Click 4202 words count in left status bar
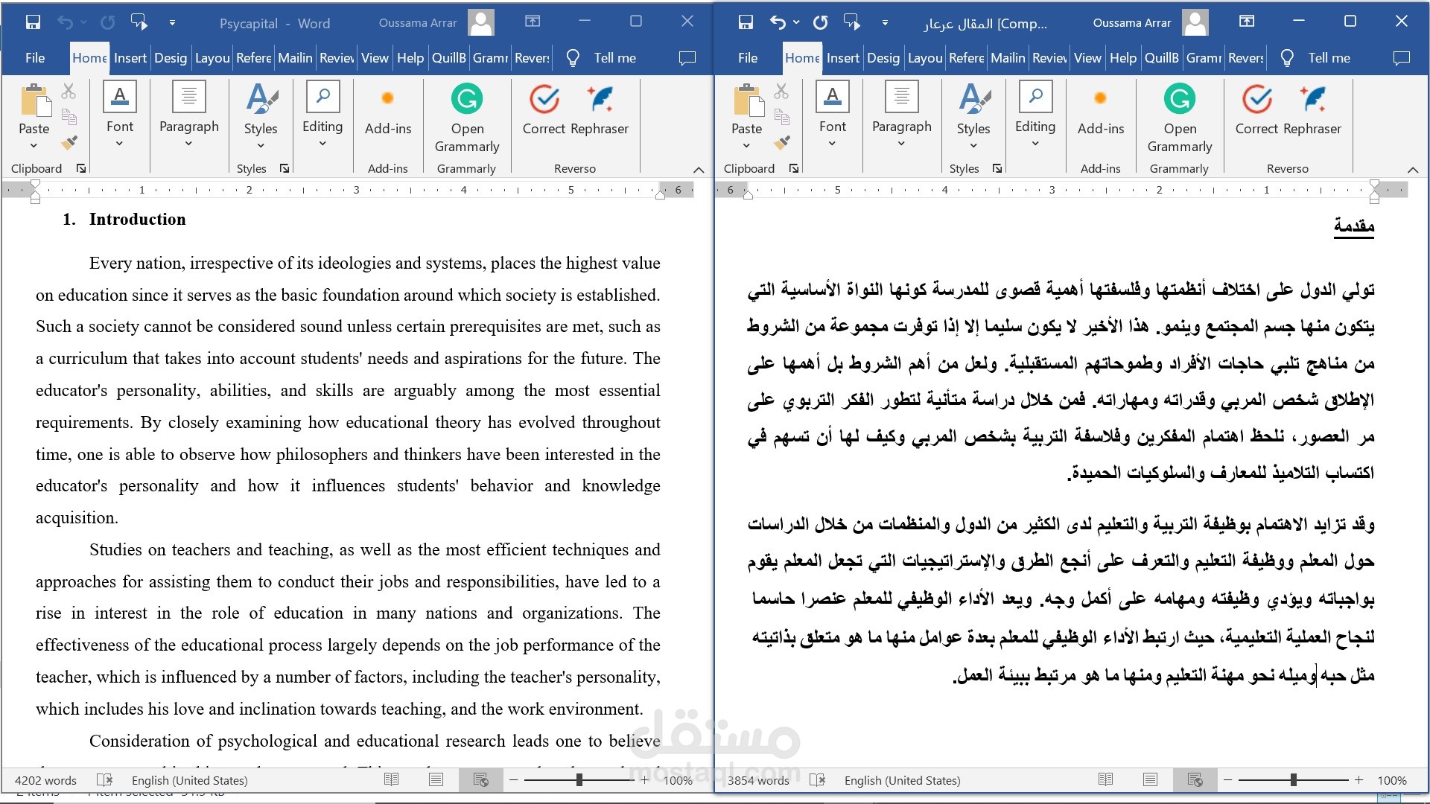The width and height of the screenshot is (1430, 804). [45, 780]
